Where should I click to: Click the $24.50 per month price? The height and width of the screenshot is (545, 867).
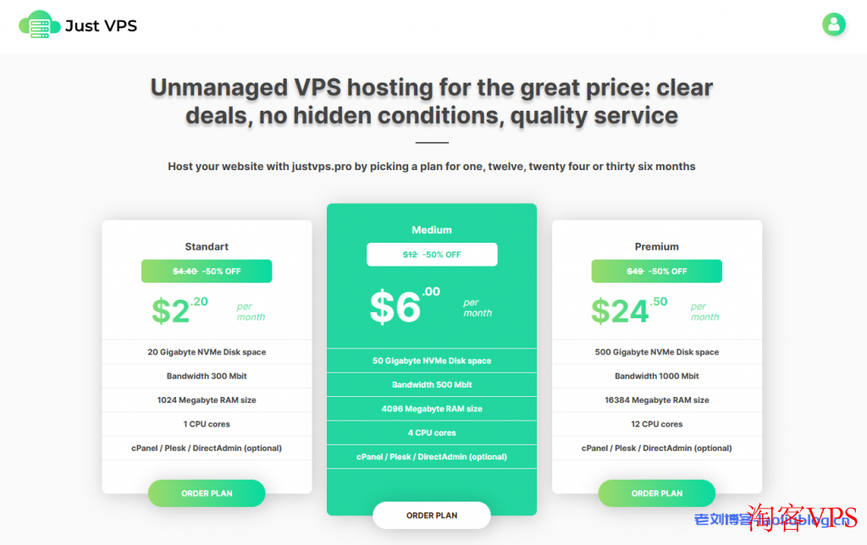coord(655,311)
